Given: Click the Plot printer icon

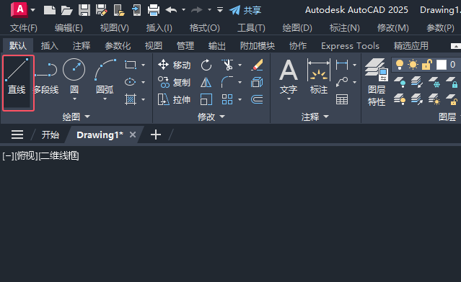Looking at the screenshot, I should [154, 10].
